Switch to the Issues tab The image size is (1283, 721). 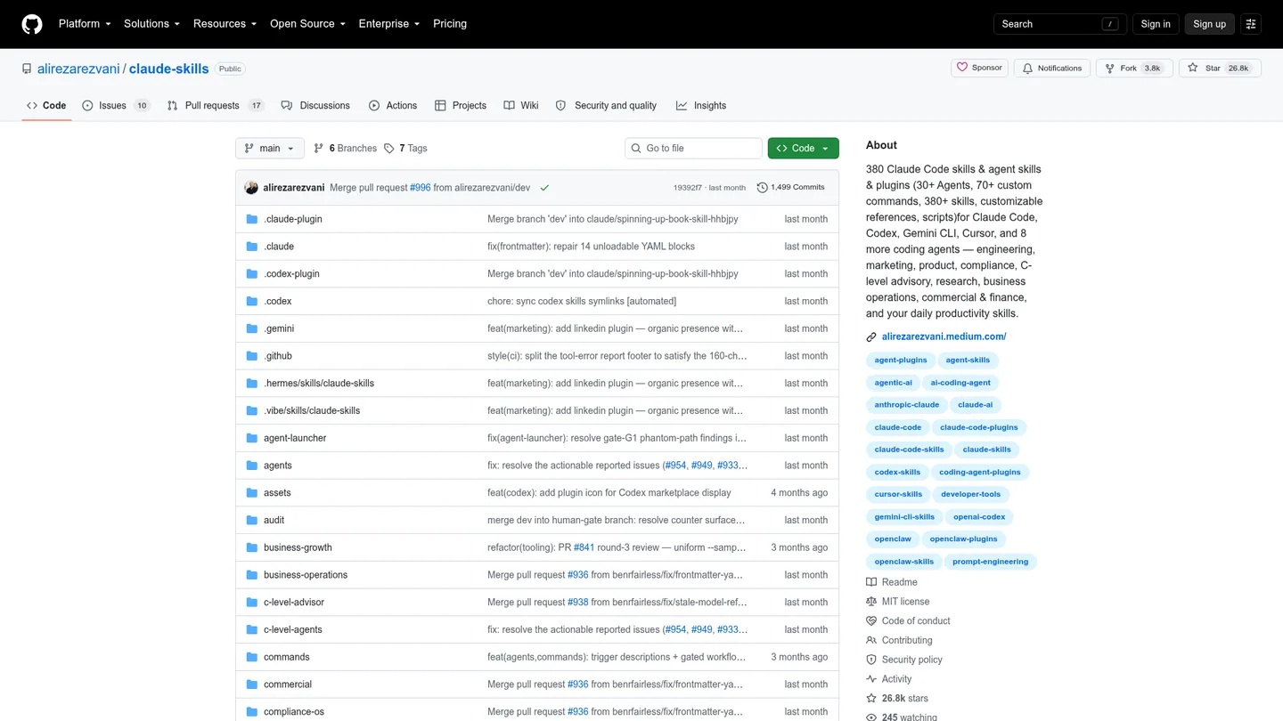pos(116,106)
